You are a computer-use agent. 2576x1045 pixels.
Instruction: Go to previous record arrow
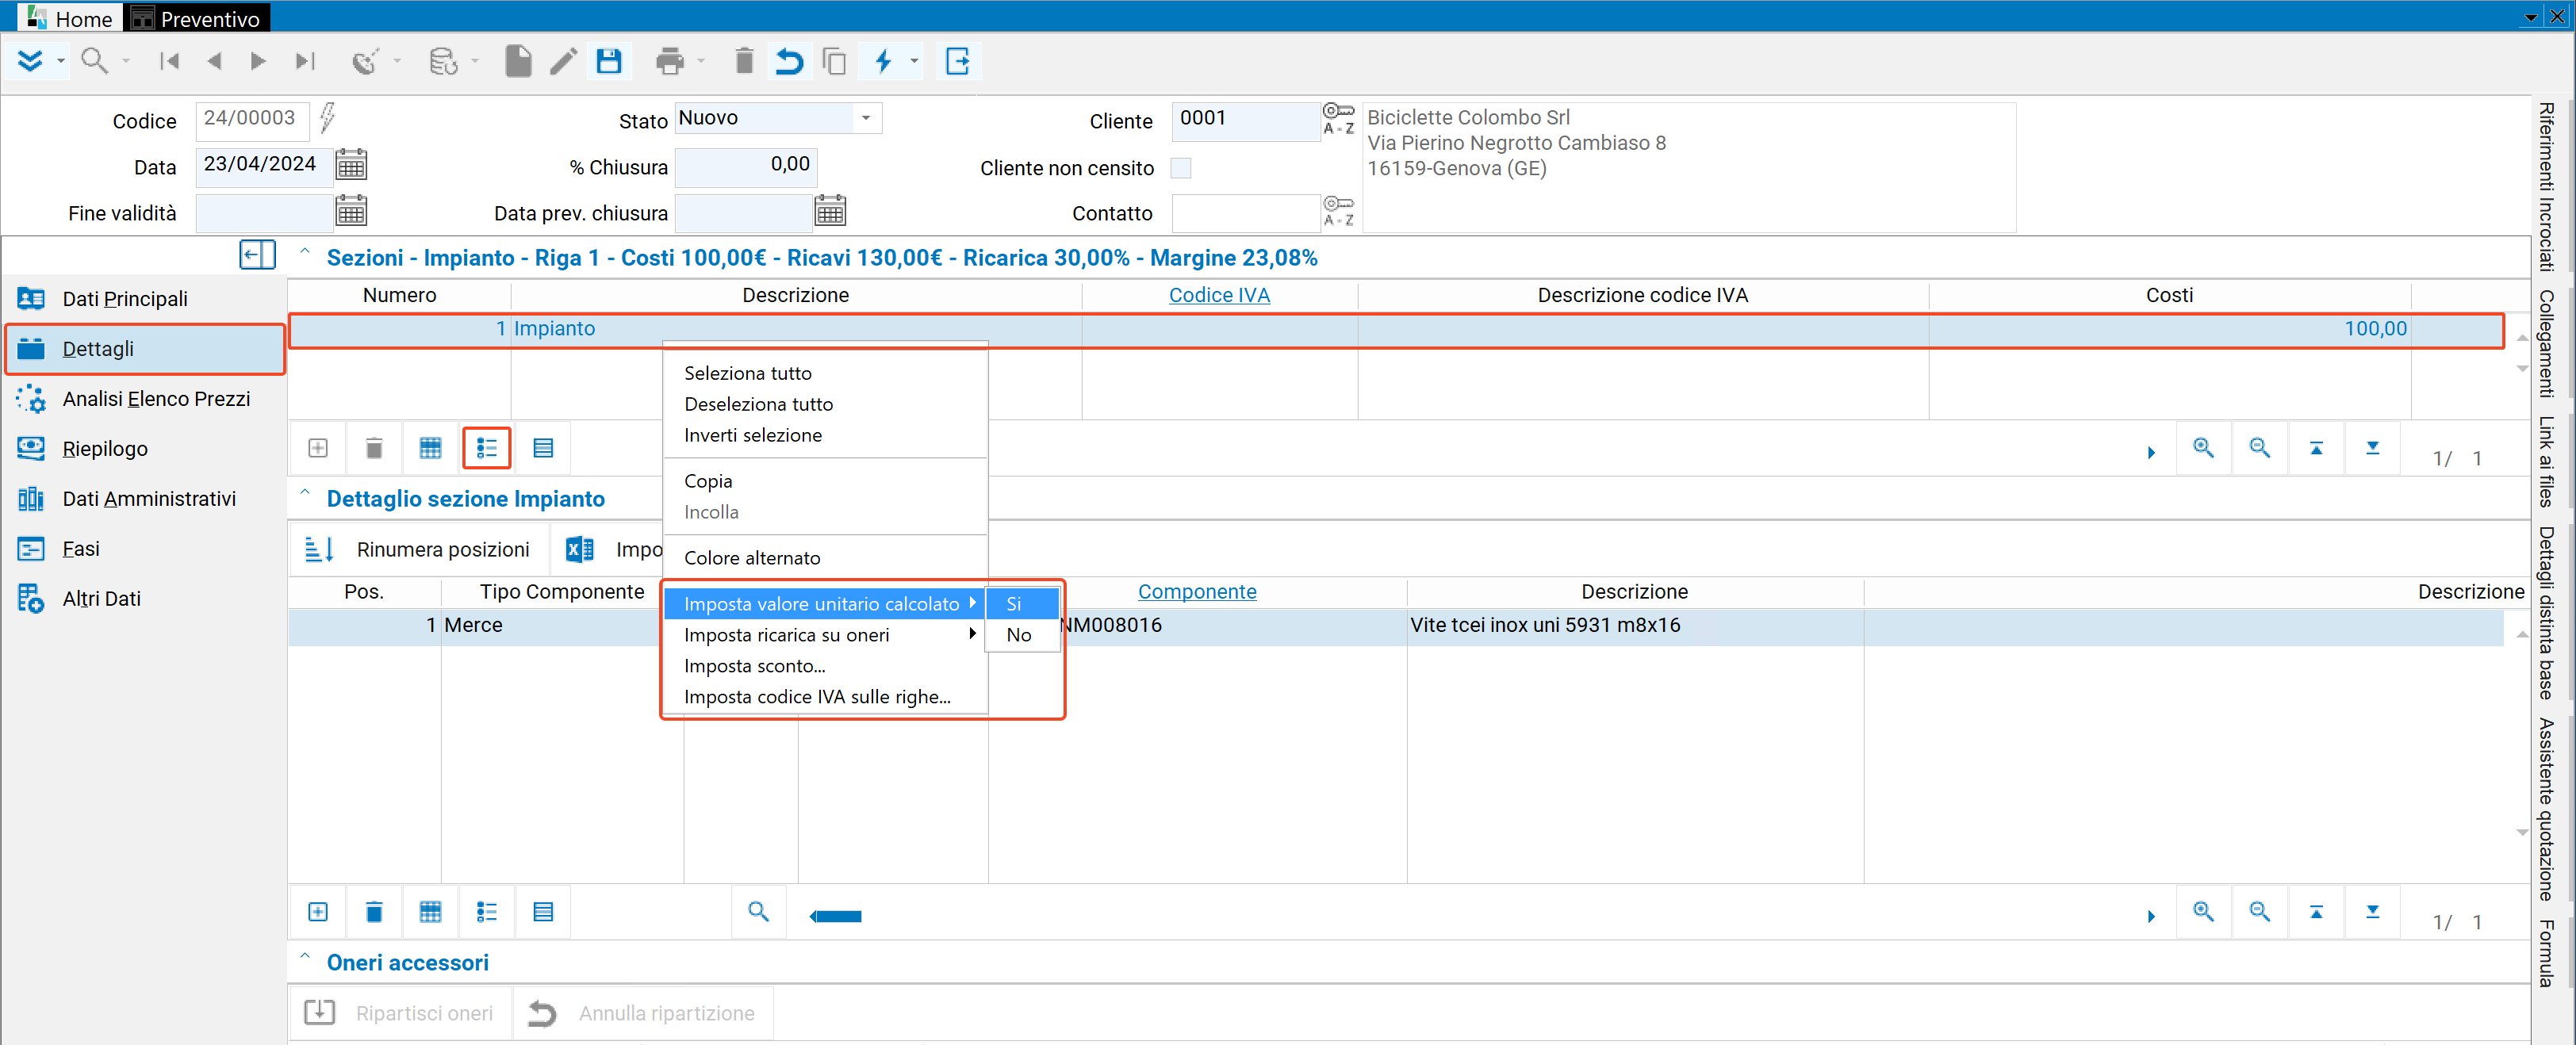point(214,61)
